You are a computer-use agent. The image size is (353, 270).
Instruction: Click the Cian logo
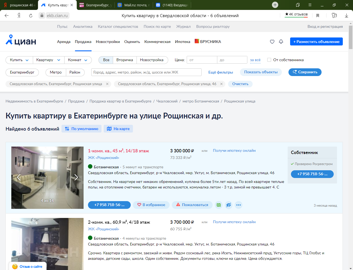coord(21,41)
